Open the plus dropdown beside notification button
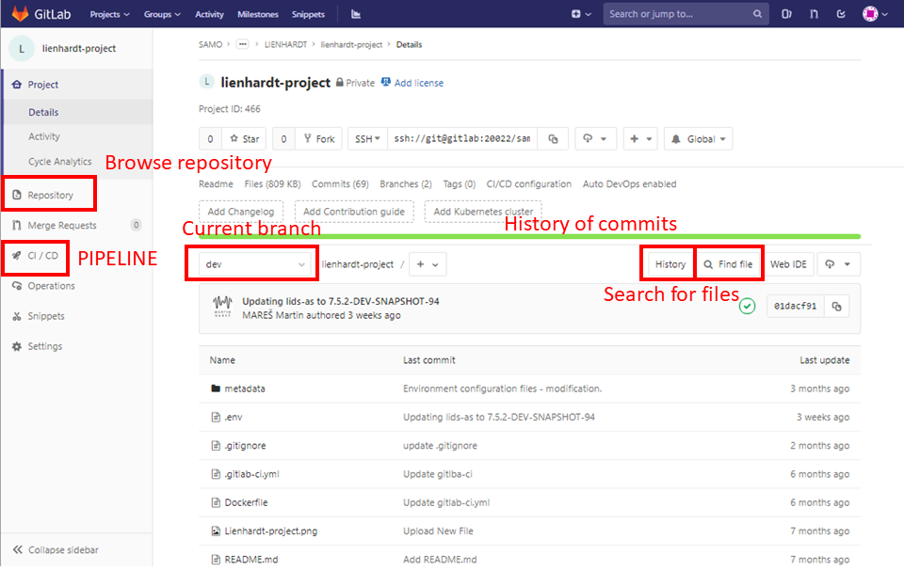904x571 pixels. pos(640,139)
